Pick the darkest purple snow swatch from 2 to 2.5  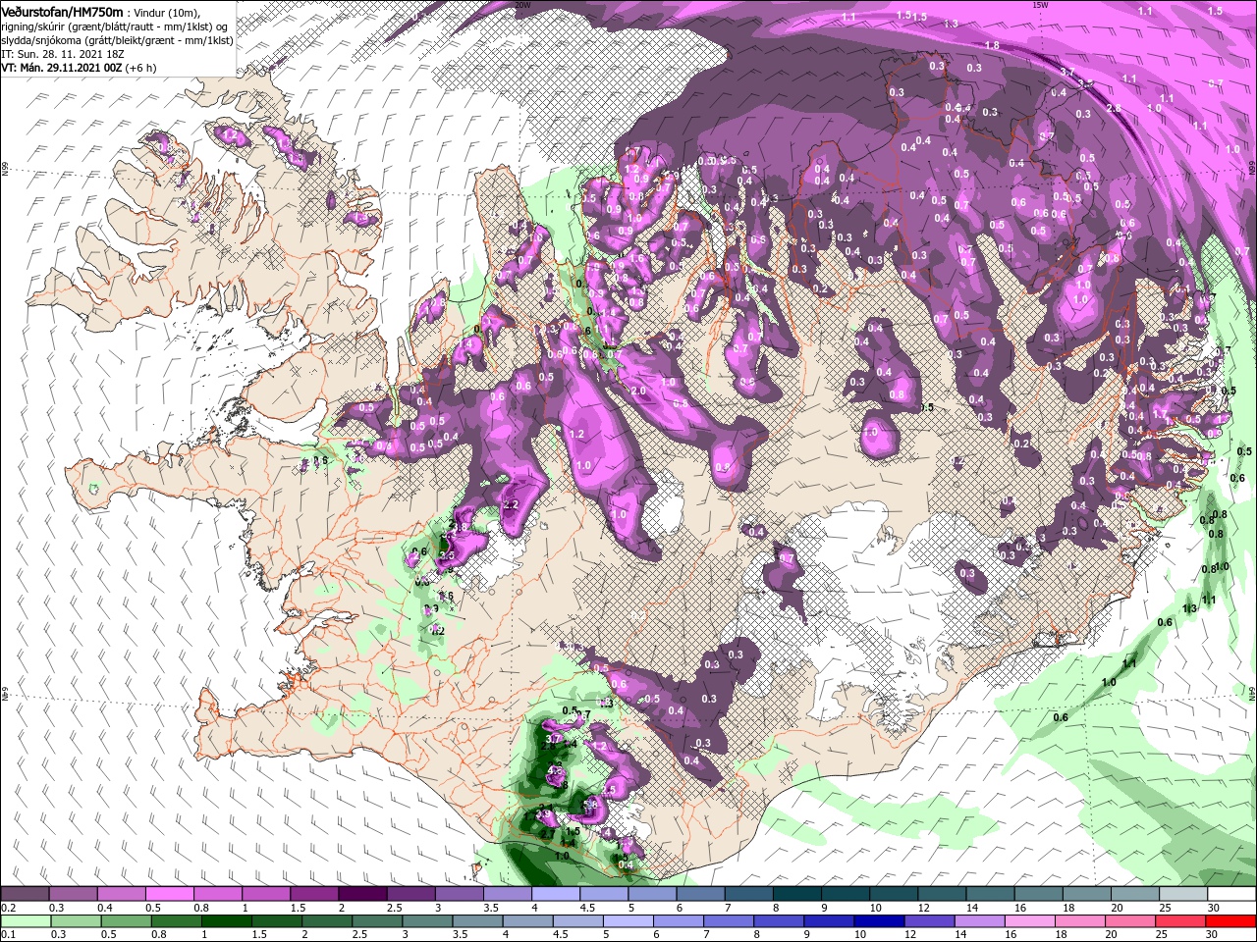[361, 894]
